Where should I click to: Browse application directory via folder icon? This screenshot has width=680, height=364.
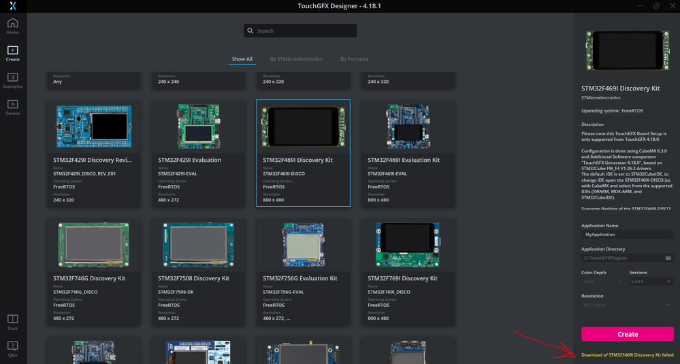(668, 258)
